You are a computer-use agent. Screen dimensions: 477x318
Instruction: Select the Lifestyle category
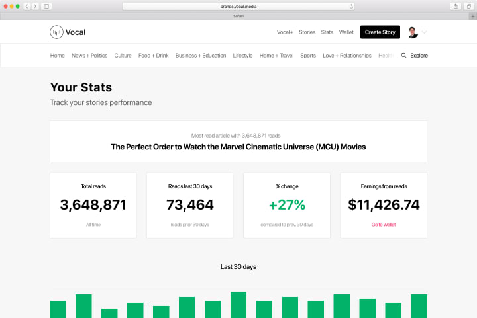(242, 56)
